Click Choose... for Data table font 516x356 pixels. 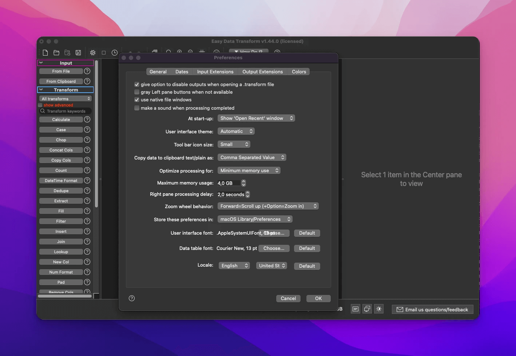[274, 248]
